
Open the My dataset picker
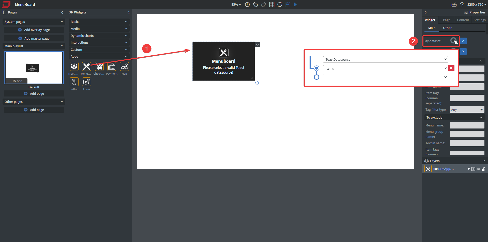point(454,41)
